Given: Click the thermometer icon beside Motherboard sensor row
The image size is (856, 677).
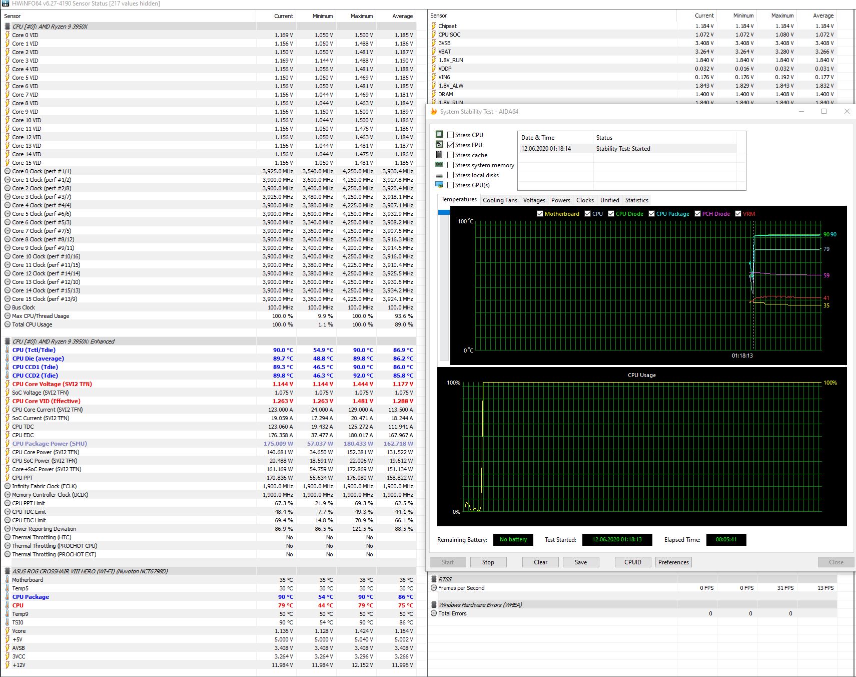Looking at the screenshot, I should click(x=8, y=580).
